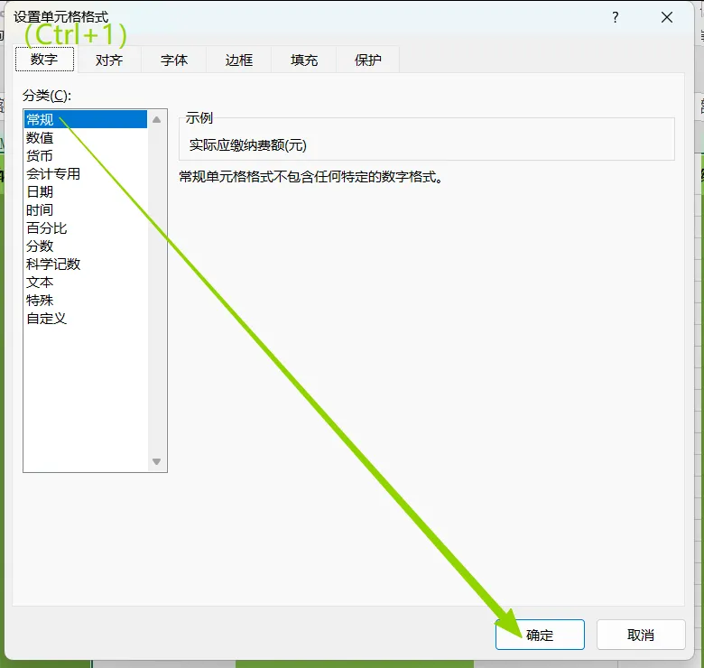Open help with the question mark icon
The height and width of the screenshot is (668, 704).
pos(616,17)
